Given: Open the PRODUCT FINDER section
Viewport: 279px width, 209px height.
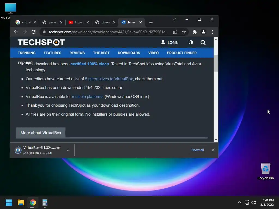Looking at the screenshot, I should (182, 53).
